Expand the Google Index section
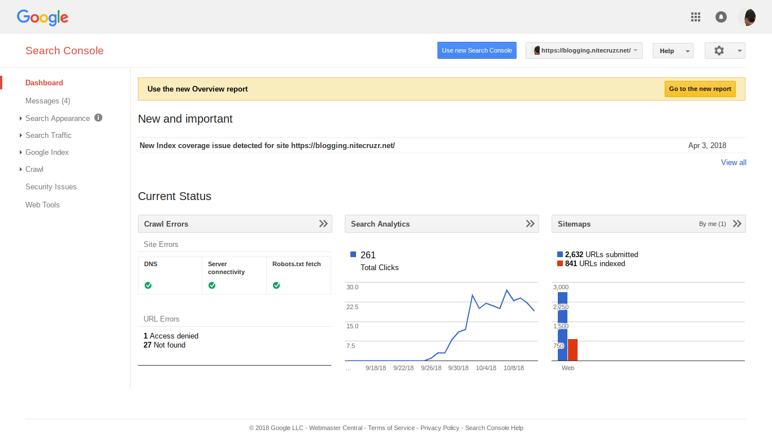The image size is (772, 434). click(47, 152)
